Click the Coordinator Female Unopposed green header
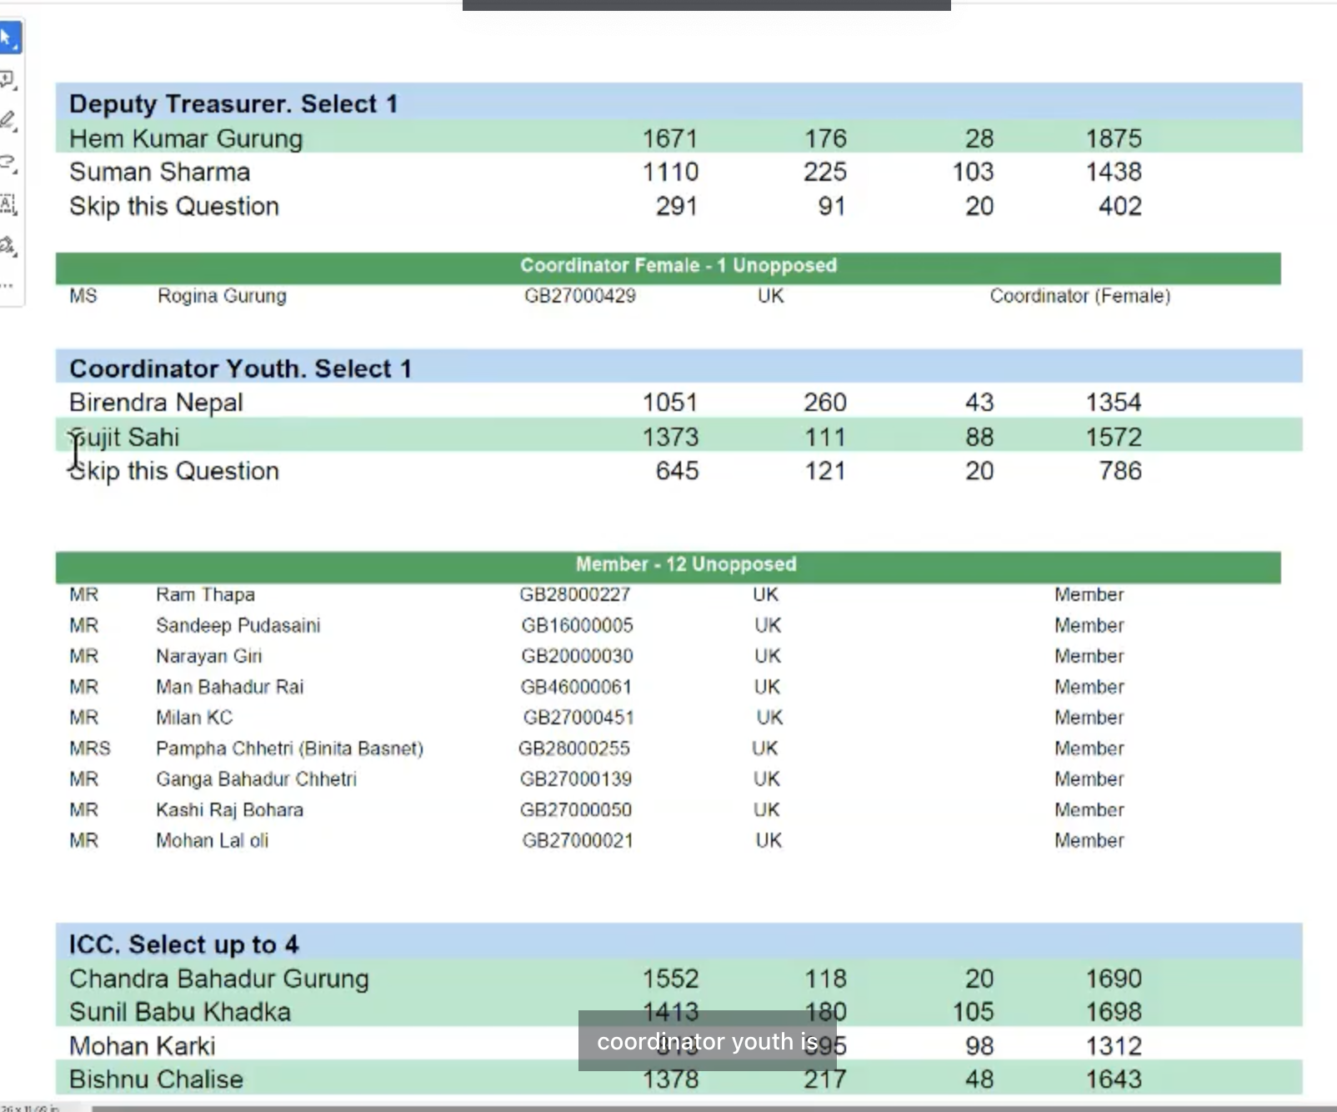The height and width of the screenshot is (1112, 1337). click(678, 266)
